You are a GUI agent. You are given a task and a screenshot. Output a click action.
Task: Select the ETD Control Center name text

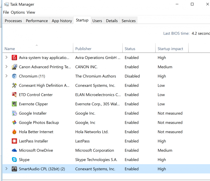(36, 95)
